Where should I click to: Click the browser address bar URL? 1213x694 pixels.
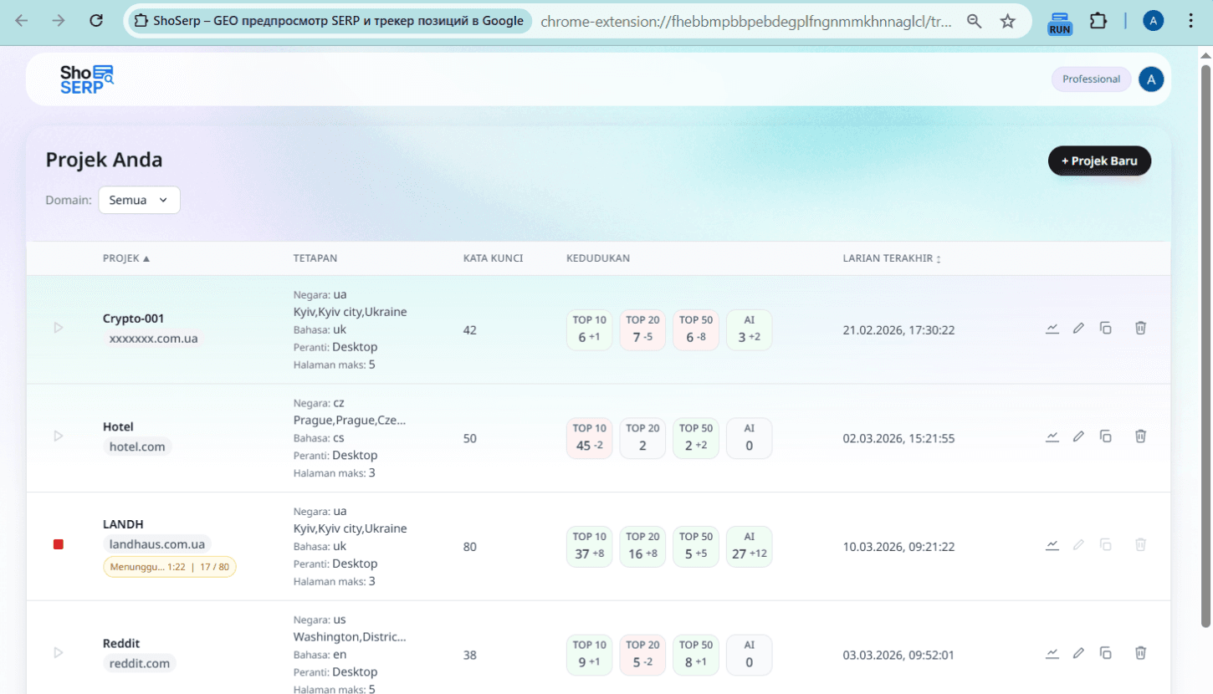point(746,22)
